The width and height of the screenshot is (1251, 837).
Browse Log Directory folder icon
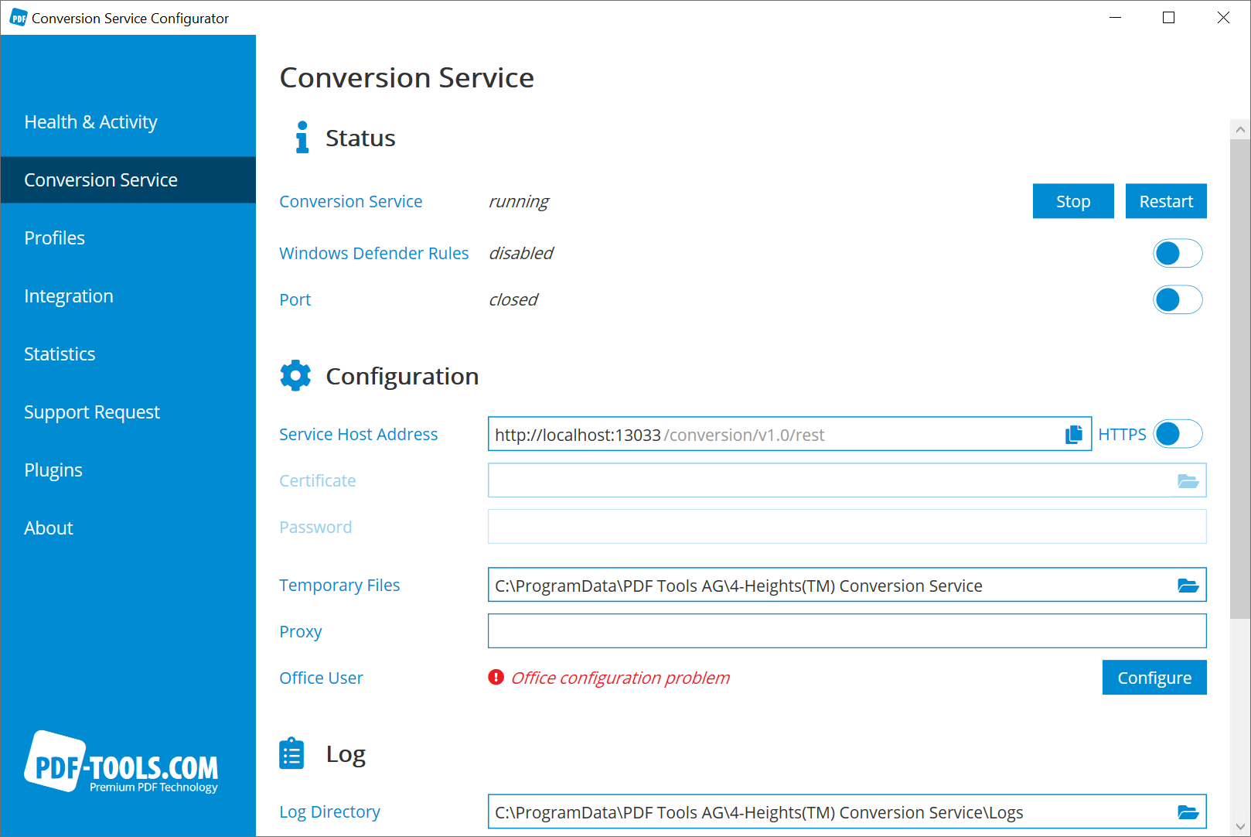(x=1188, y=812)
